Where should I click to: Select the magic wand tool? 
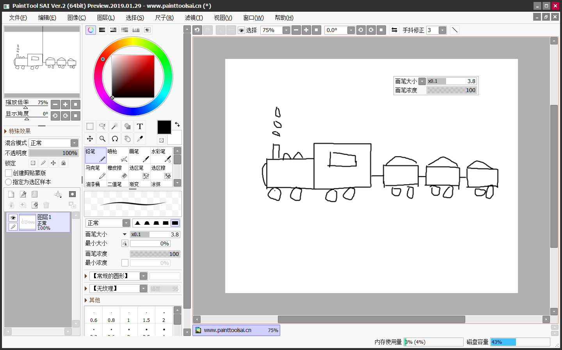115,126
